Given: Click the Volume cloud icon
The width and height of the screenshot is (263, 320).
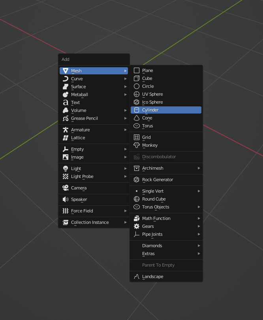Looking at the screenshot, I should 66,110.
